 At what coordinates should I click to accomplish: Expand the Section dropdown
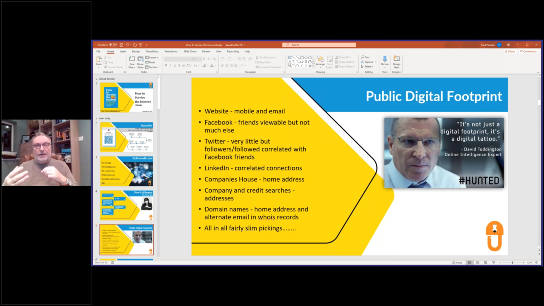(x=152, y=67)
